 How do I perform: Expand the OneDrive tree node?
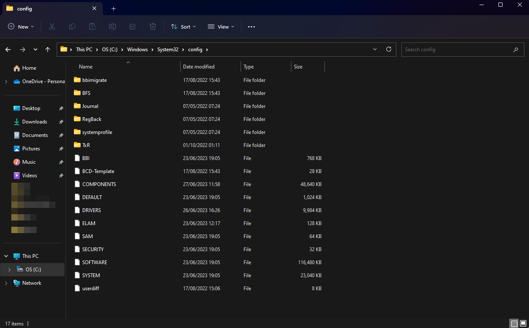(6, 81)
